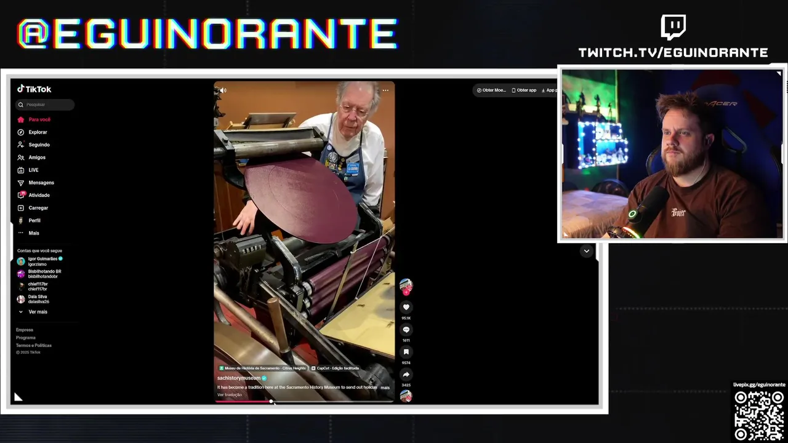This screenshot has width=788, height=443.
Task: Open the LIVE section
Action: [x=28, y=170]
